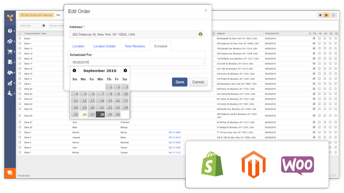Switch to the Location tab
344x193 pixels.
[78, 46]
